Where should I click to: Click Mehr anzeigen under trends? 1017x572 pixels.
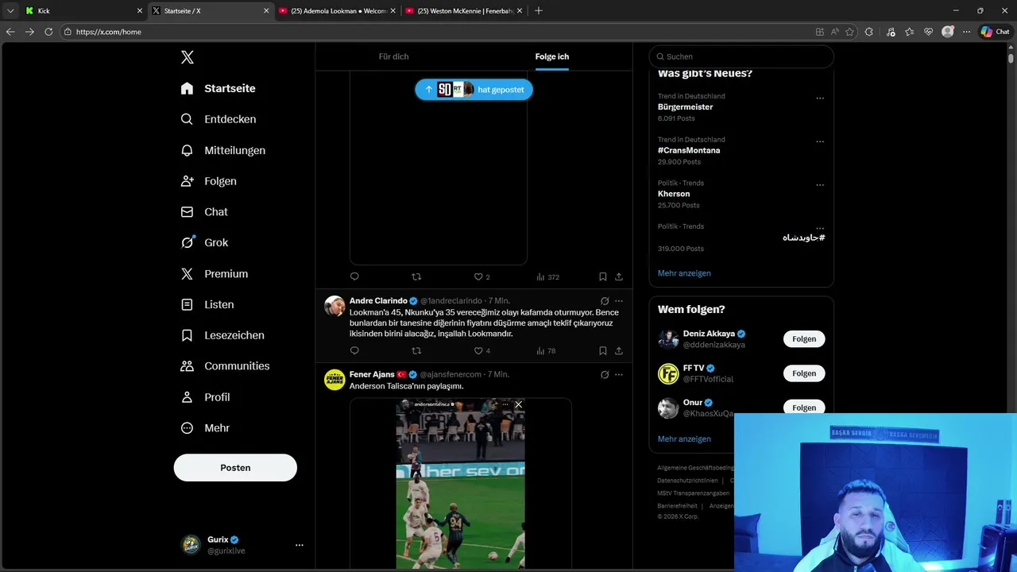click(x=684, y=273)
